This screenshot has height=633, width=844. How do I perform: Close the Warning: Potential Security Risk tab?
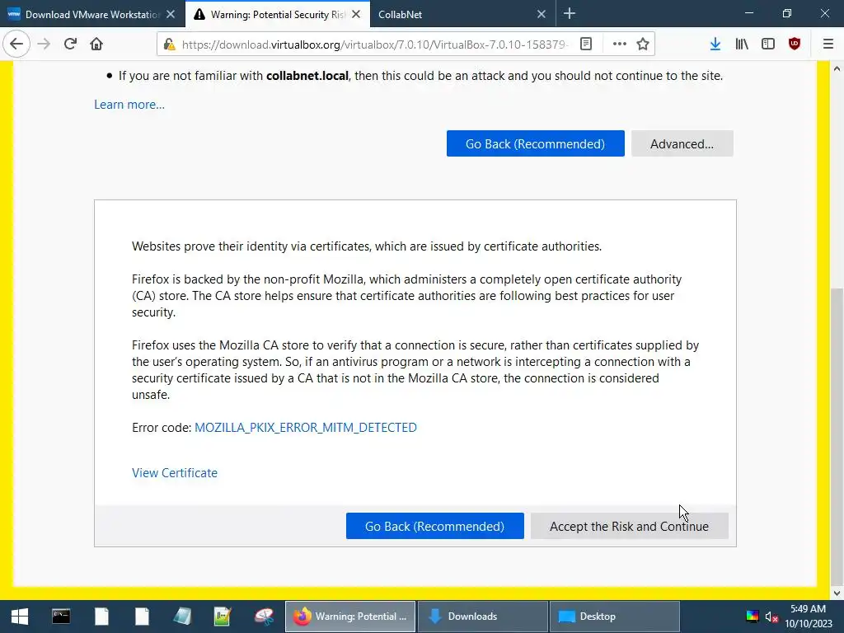pos(356,15)
